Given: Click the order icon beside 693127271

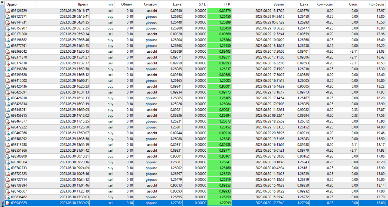Looking at the screenshot, I should [x=8, y=17].
